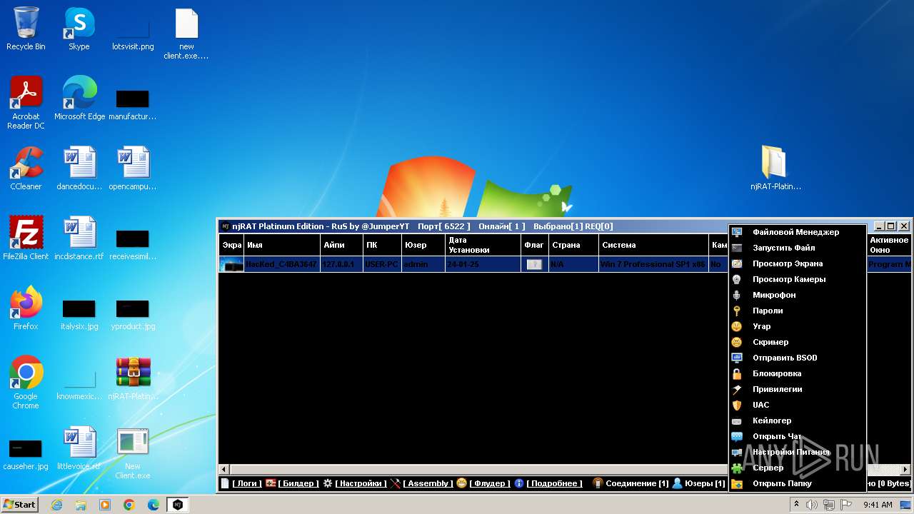Choose Открыть Чат in the menu

797,436
